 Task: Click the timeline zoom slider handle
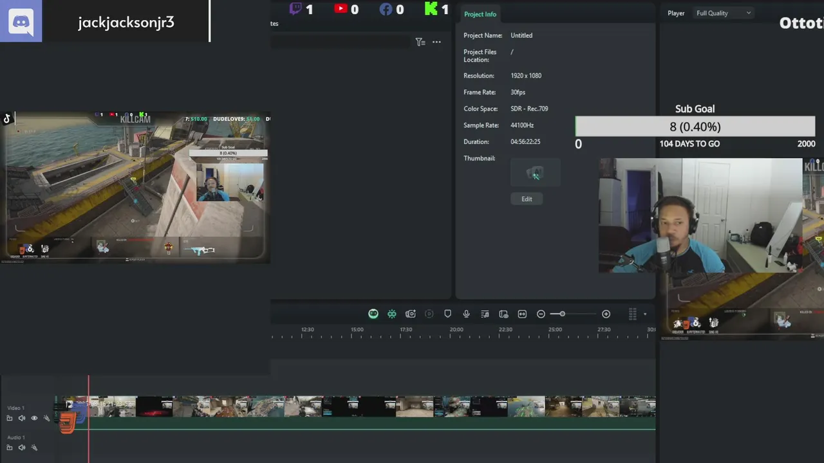(x=562, y=314)
